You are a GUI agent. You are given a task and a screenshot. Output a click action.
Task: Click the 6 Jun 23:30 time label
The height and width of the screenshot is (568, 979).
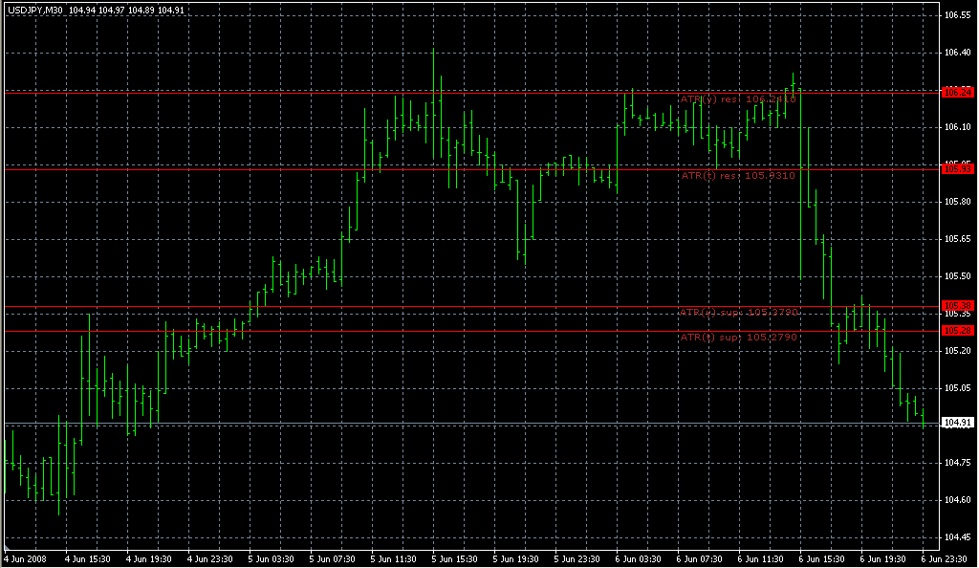[x=947, y=558]
